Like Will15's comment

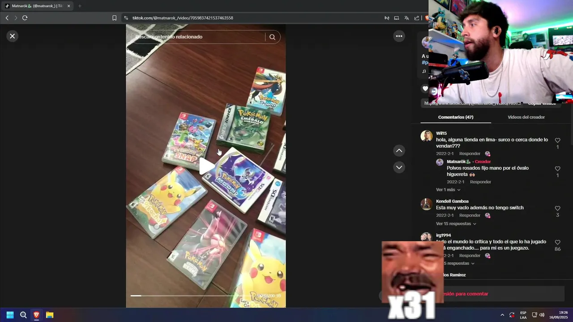click(x=557, y=140)
